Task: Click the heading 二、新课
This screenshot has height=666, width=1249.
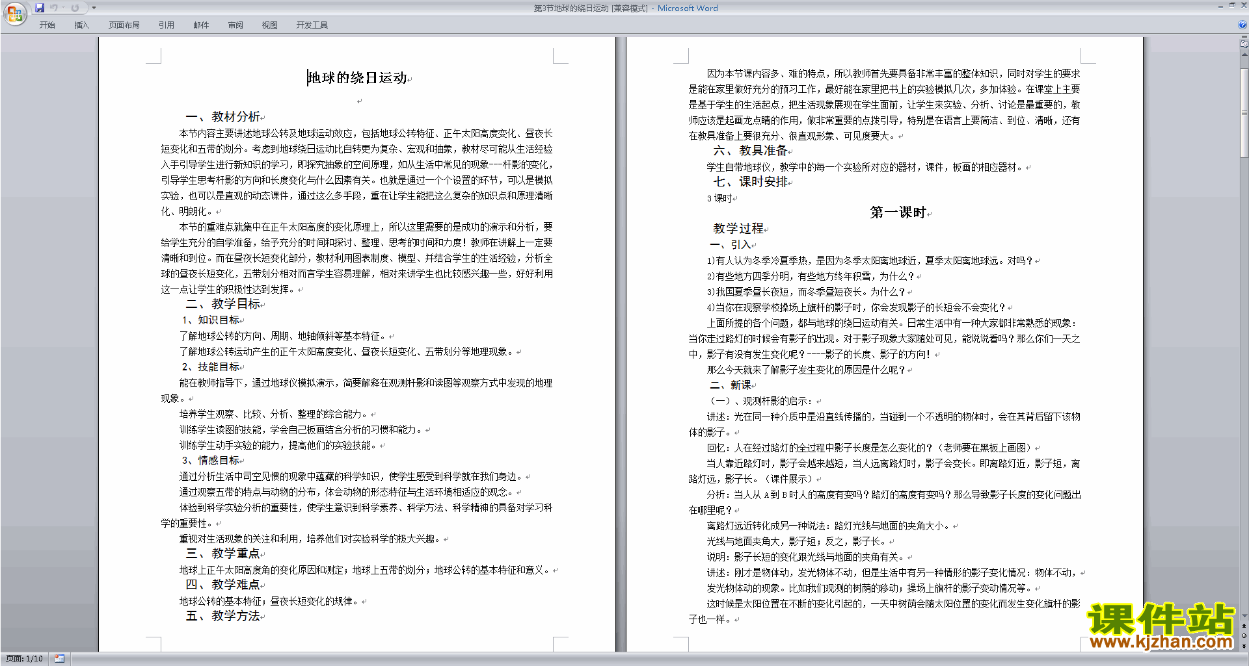Action: pyautogui.click(x=730, y=385)
